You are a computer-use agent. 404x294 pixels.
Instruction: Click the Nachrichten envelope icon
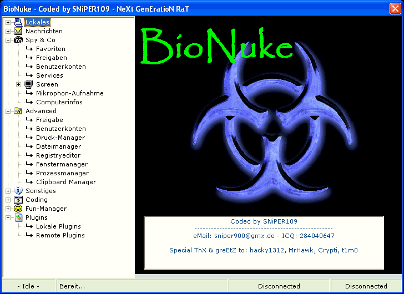(x=18, y=31)
